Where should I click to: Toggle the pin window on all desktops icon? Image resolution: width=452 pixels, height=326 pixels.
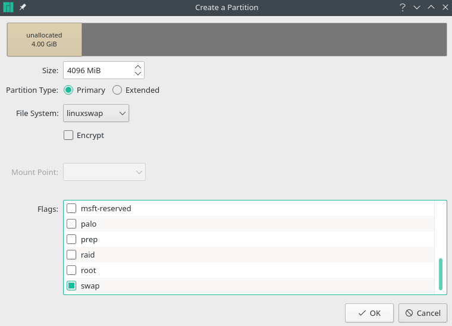coord(23,7)
